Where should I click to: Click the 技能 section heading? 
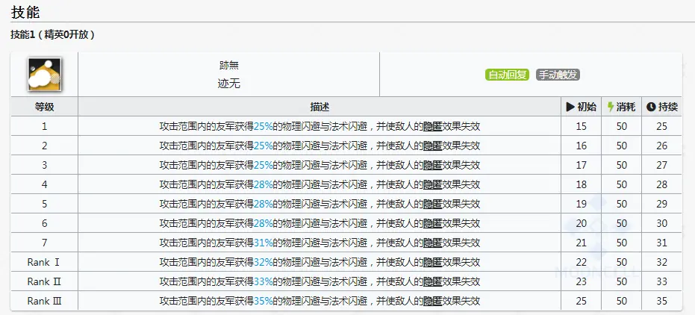coord(25,12)
